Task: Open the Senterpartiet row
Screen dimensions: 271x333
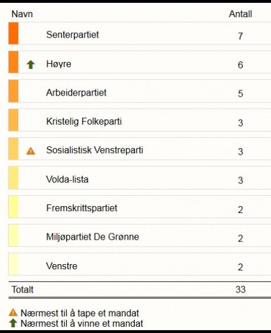Action: click(139, 34)
